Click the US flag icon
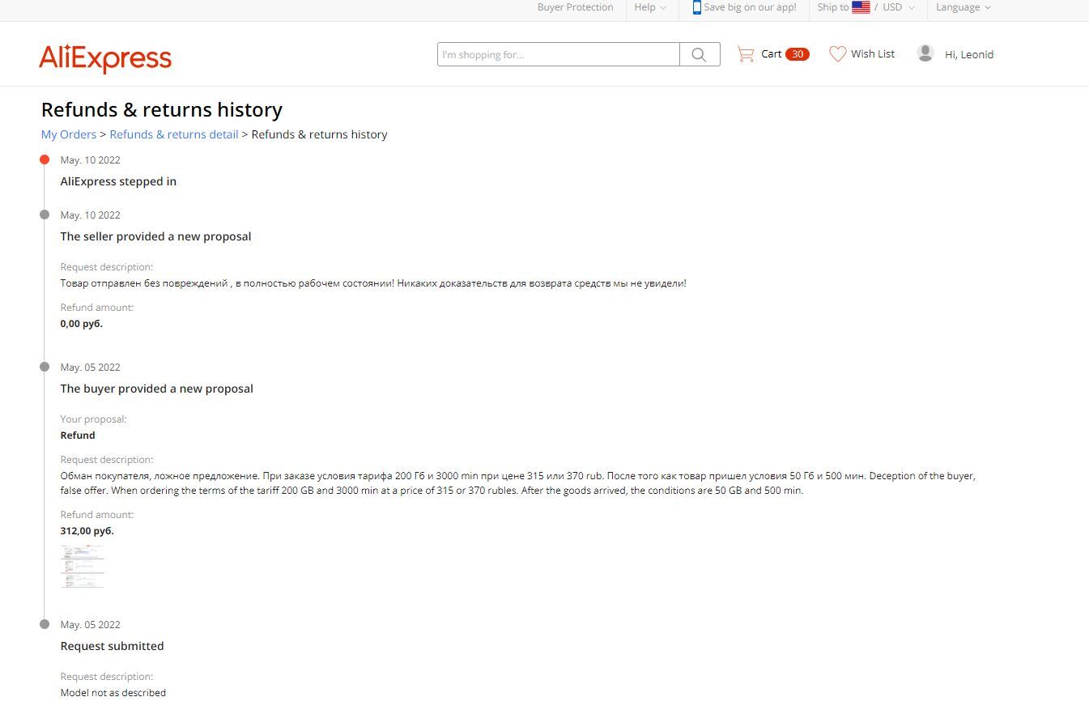Image resolution: width=1089 pixels, height=714 pixels. point(861,7)
